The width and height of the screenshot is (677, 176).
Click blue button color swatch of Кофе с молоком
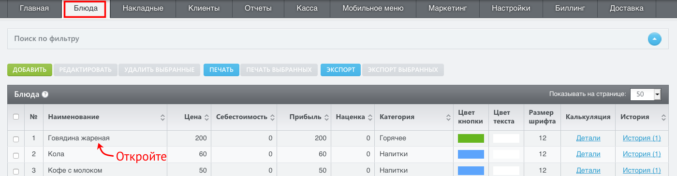pyautogui.click(x=471, y=171)
